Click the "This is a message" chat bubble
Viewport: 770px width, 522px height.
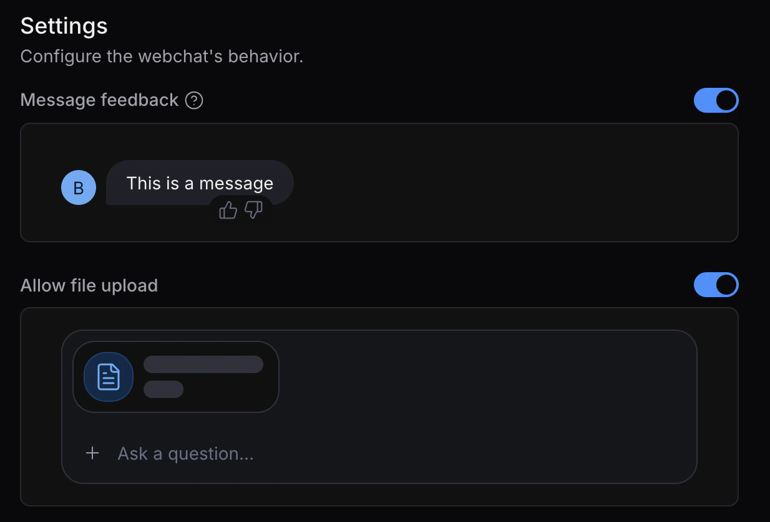point(200,183)
